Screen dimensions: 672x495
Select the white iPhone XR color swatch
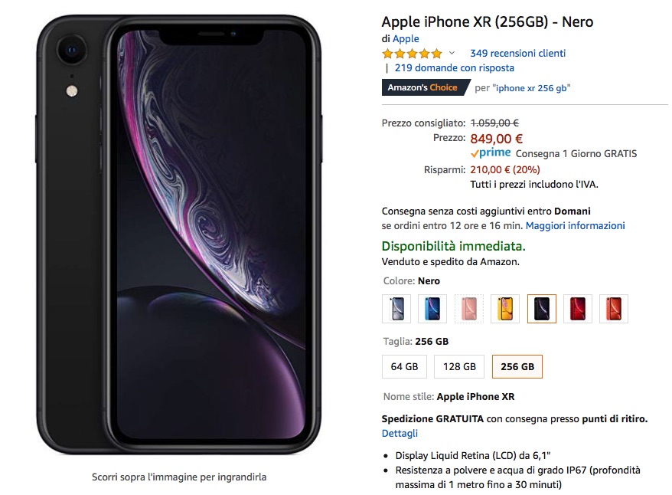click(x=396, y=308)
